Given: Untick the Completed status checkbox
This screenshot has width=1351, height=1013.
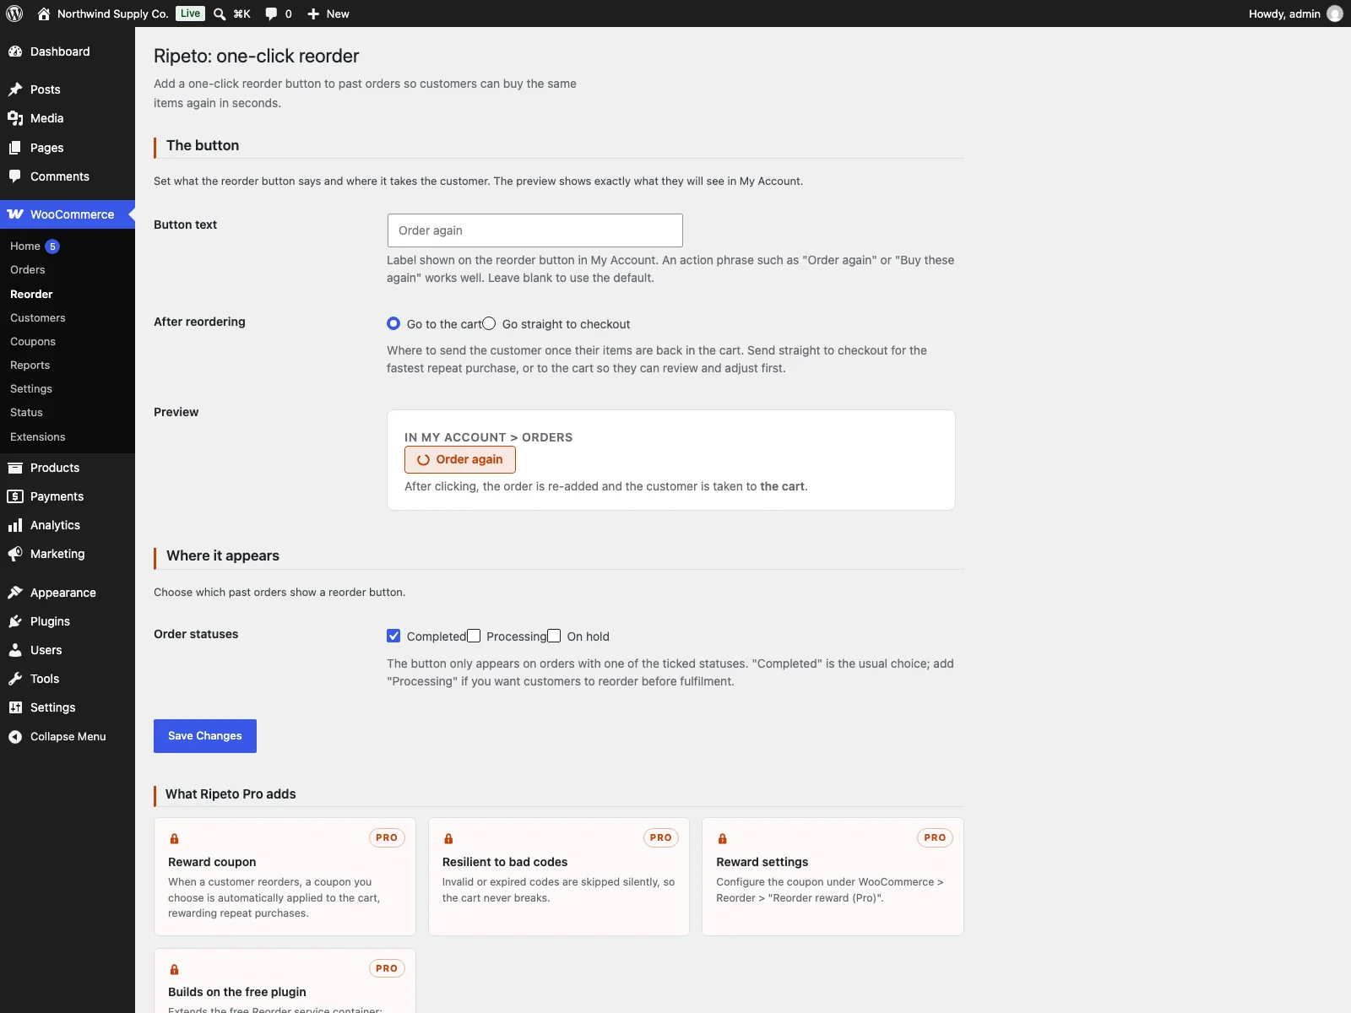Looking at the screenshot, I should [x=393, y=636].
